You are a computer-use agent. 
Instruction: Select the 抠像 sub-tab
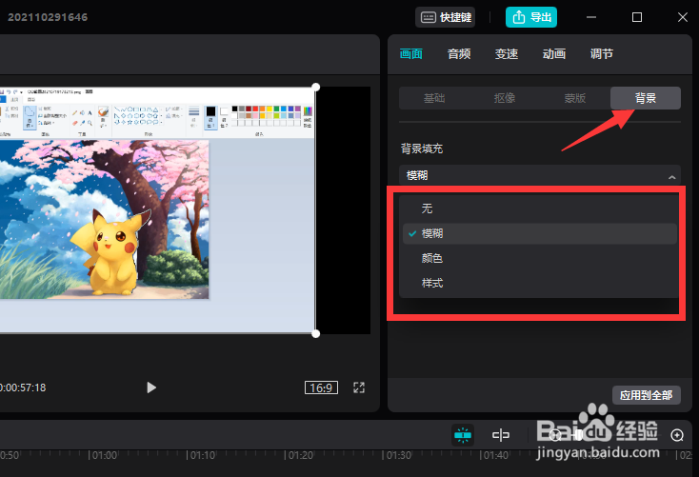click(505, 98)
